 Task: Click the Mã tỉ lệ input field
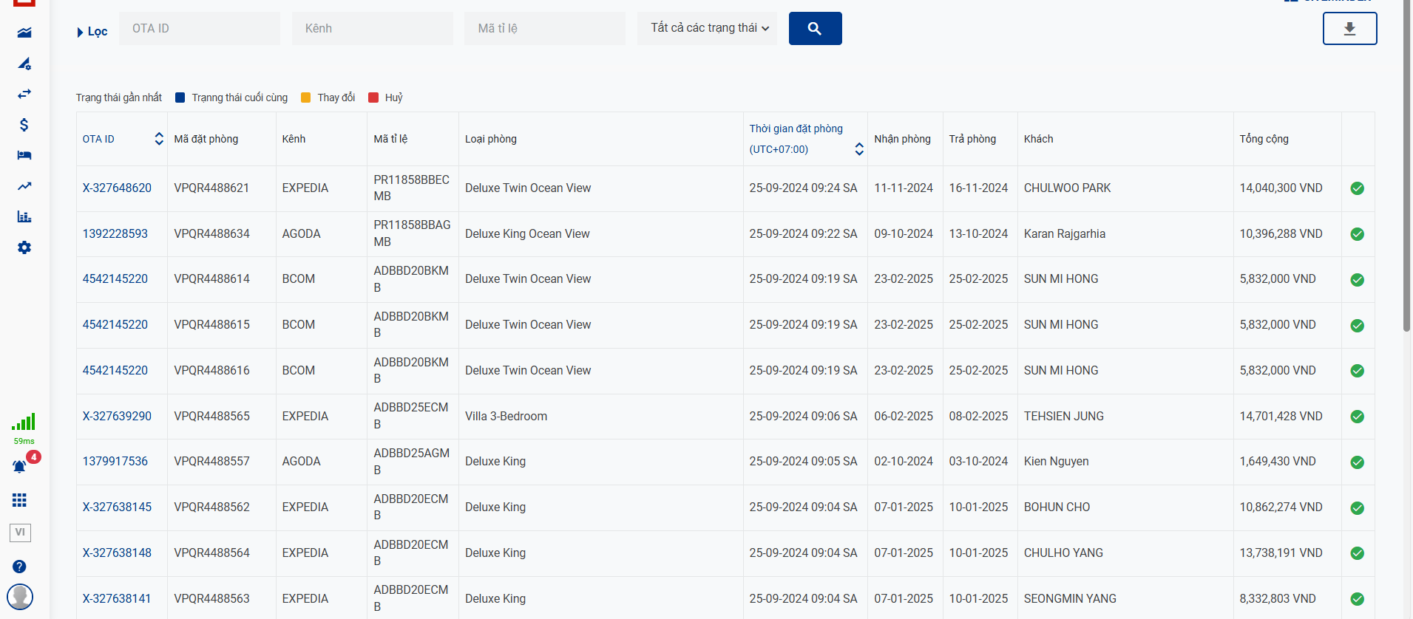coord(544,29)
